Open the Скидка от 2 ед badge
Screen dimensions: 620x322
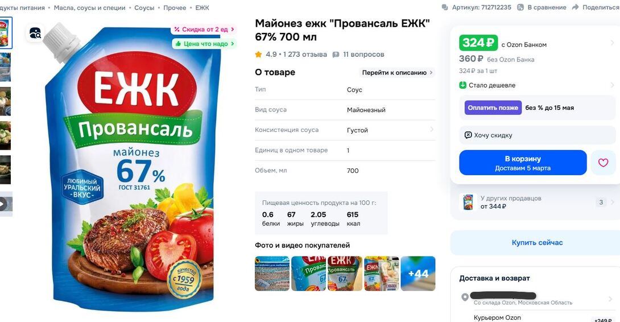tap(204, 29)
